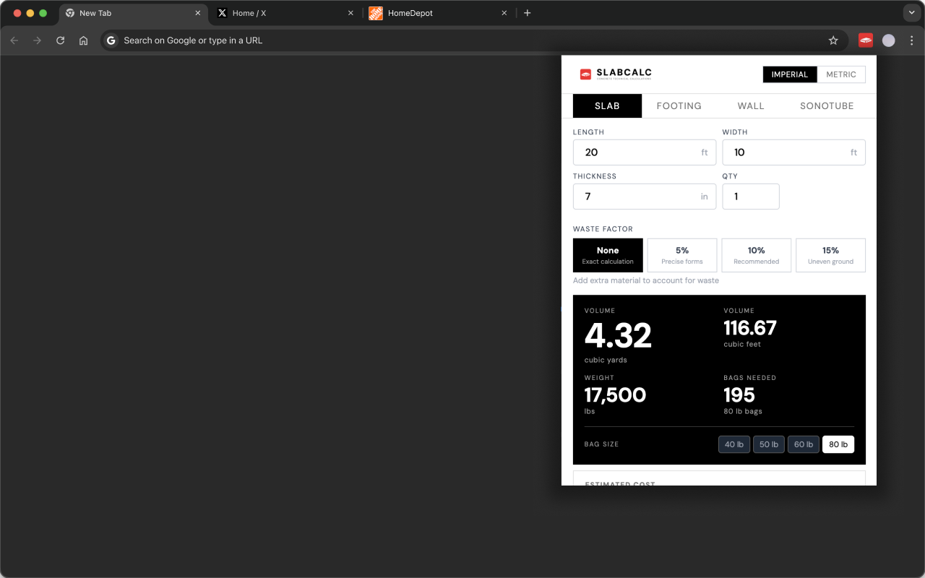This screenshot has height=578, width=925.
Task: Apply the 15% Uneven ground waste factor
Action: tap(830, 255)
